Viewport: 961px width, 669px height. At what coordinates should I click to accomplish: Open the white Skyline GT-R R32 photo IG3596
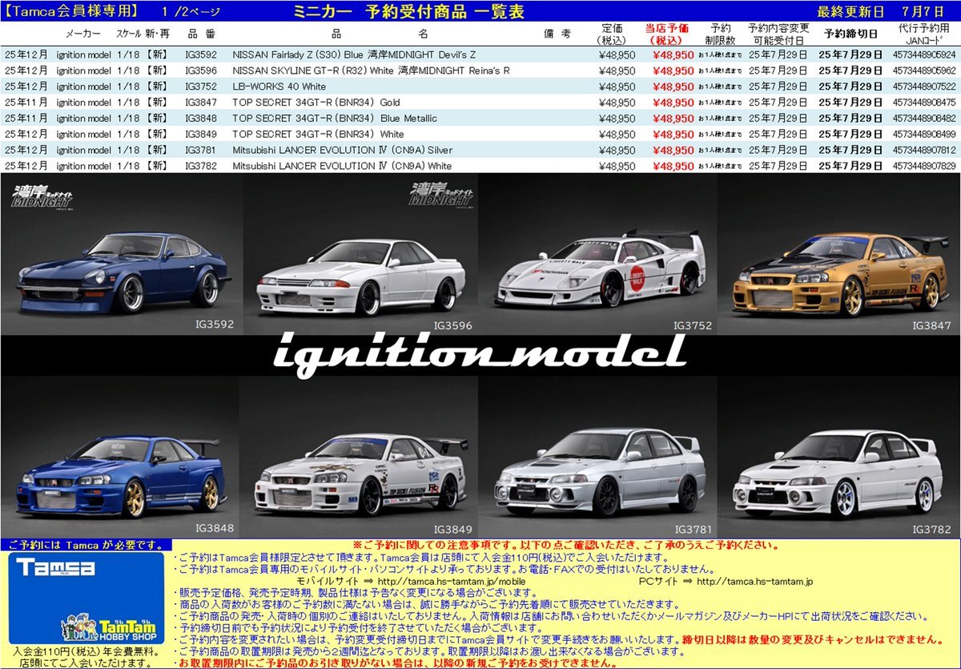point(360,253)
